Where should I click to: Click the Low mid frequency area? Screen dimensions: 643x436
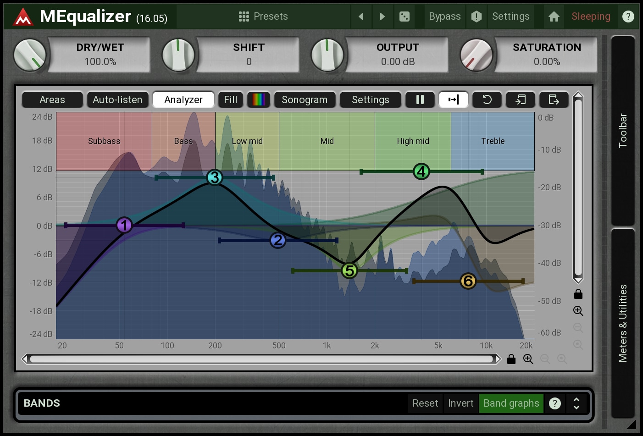pyautogui.click(x=247, y=141)
